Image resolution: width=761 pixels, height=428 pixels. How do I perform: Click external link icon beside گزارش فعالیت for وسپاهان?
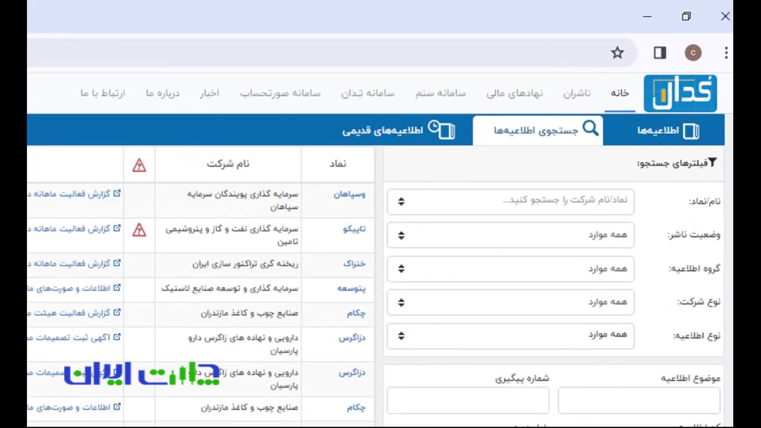click(x=117, y=193)
